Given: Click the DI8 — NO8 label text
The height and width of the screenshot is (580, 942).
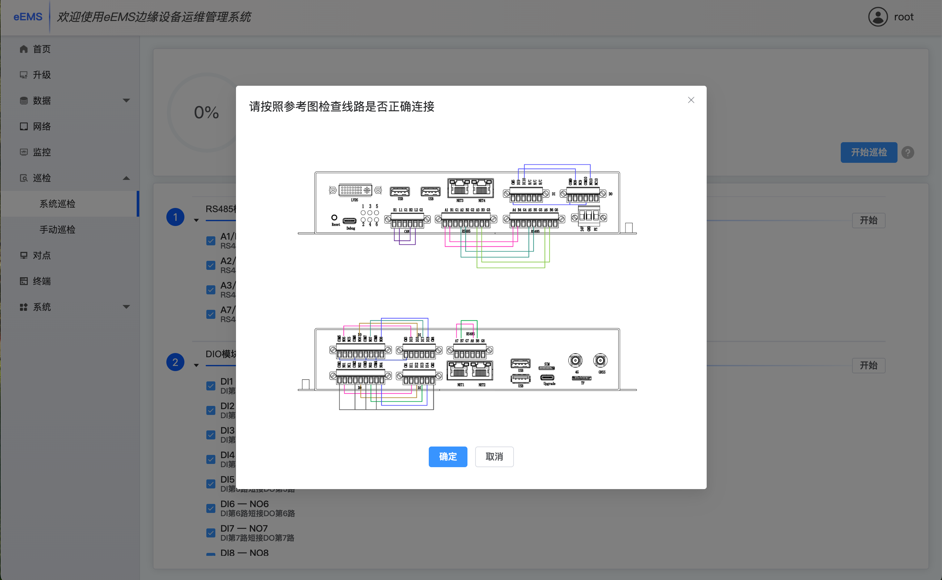Looking at the screenshot, I should point(244,553).
